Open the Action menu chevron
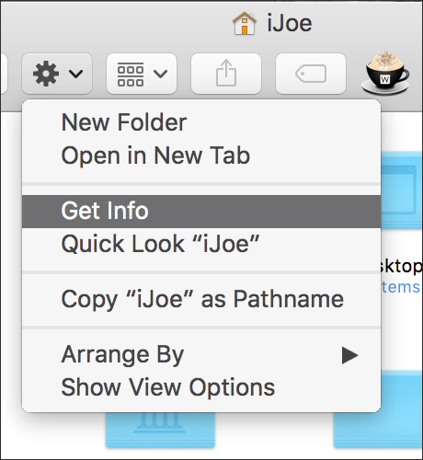 coord(75,74)
